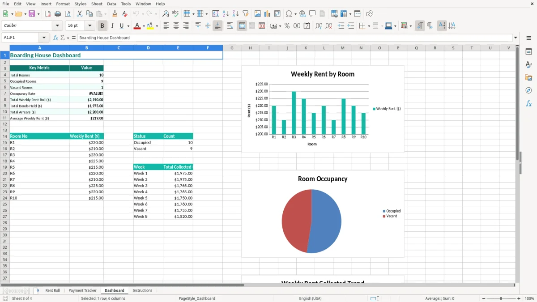Click the 100% zoom level
This screenshot has width=537, height=302.
tap(529, 298)
